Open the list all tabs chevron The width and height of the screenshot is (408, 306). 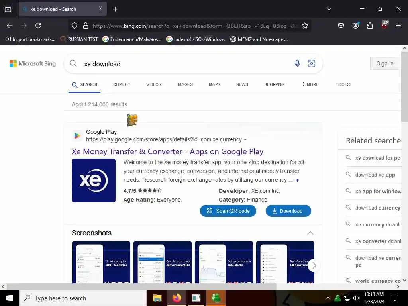[329, 9]
